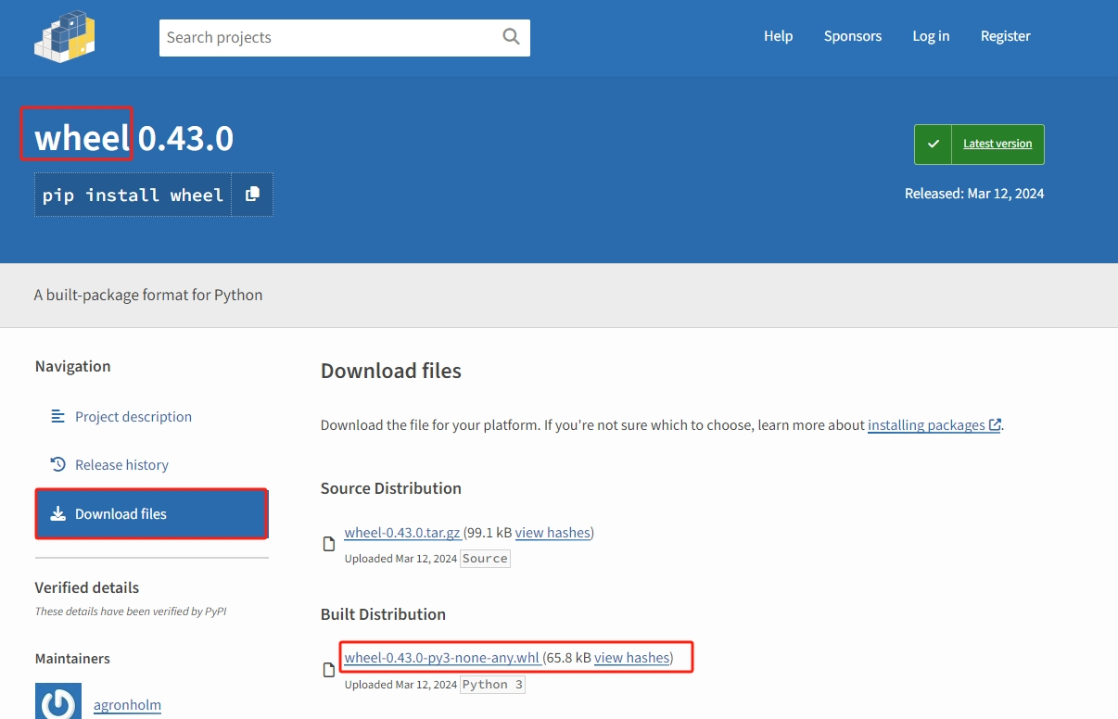Click the Built Distribution heading
The width and height of the screenshot is (1118, 719).
pyautogui.click(x=383, y=614)
